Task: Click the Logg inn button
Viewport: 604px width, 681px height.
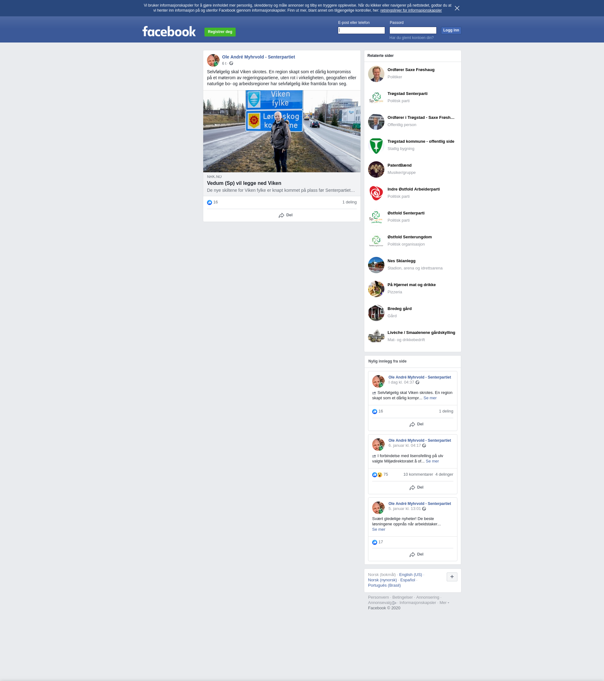Action: [451, 30]
